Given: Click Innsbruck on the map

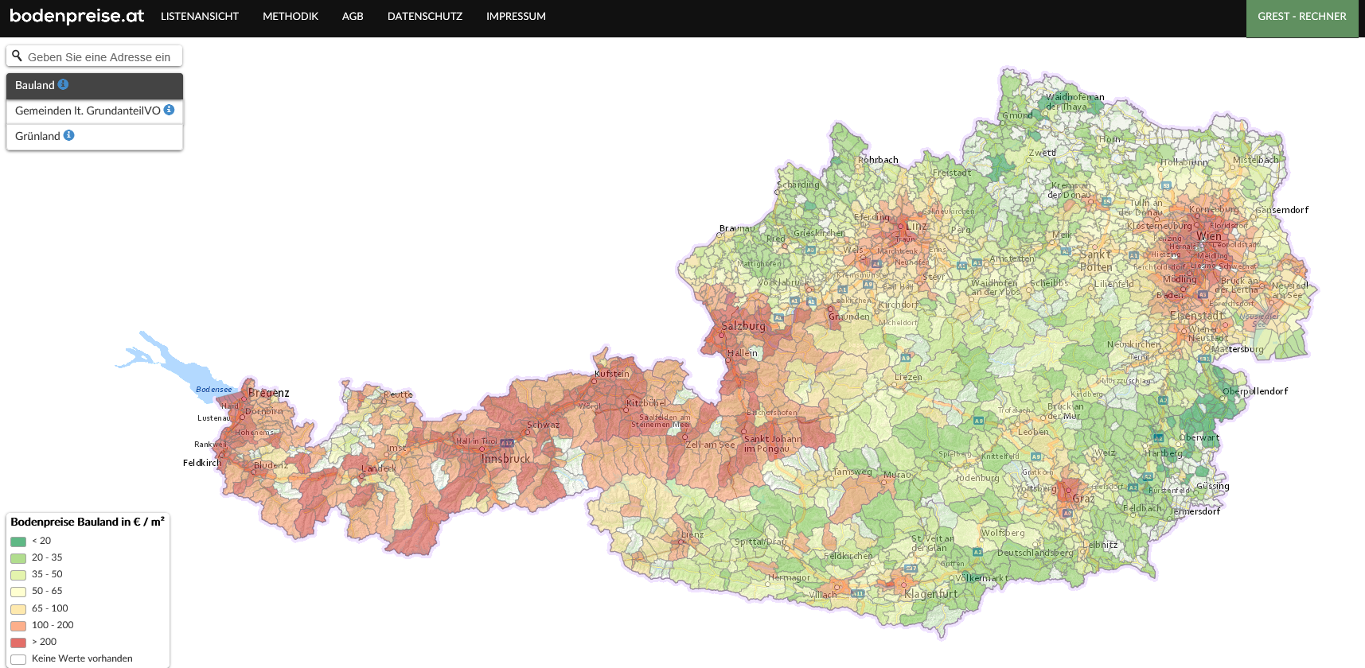Looking at the screenshot, I should pyautogui.click(x=505, y=459).
